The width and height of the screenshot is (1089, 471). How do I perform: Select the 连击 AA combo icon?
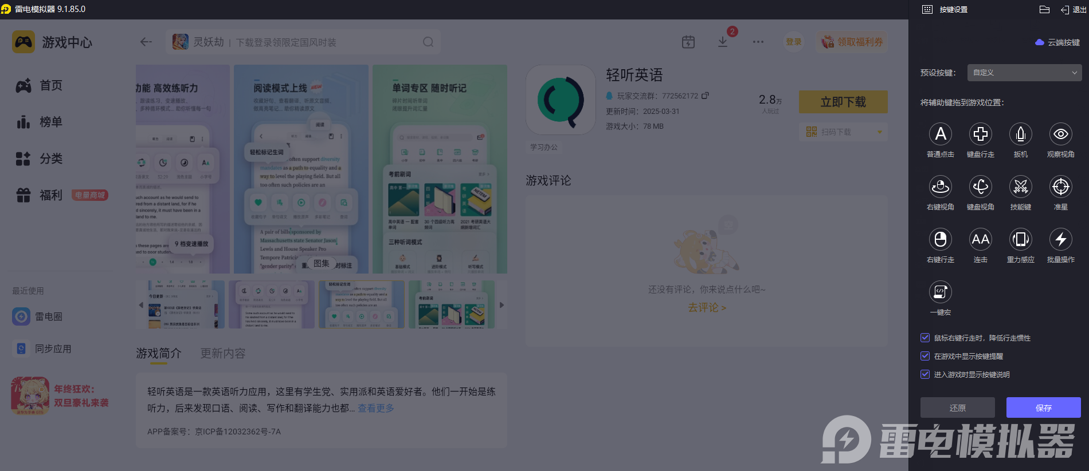tap(981, 239)
